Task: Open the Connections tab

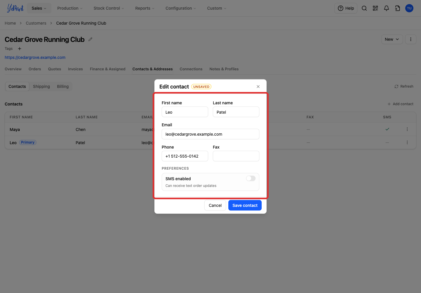Action: (191, 69)
